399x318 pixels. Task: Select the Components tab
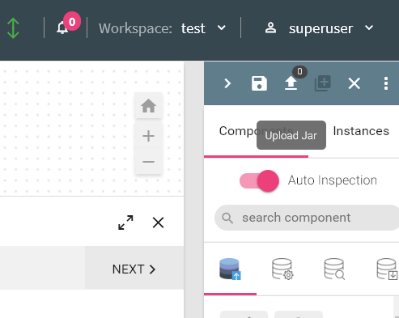(x=256, y=131)
